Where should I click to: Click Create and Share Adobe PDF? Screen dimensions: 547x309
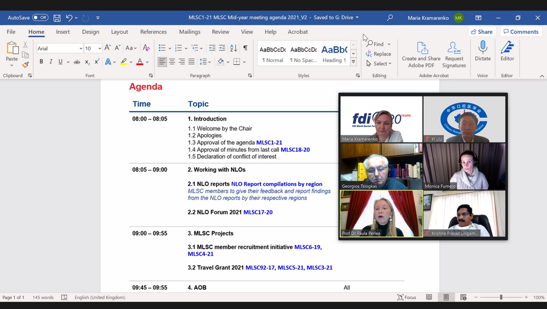[x=421, y=55]
